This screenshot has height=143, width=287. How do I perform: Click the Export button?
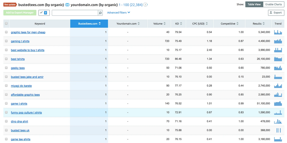276,13
